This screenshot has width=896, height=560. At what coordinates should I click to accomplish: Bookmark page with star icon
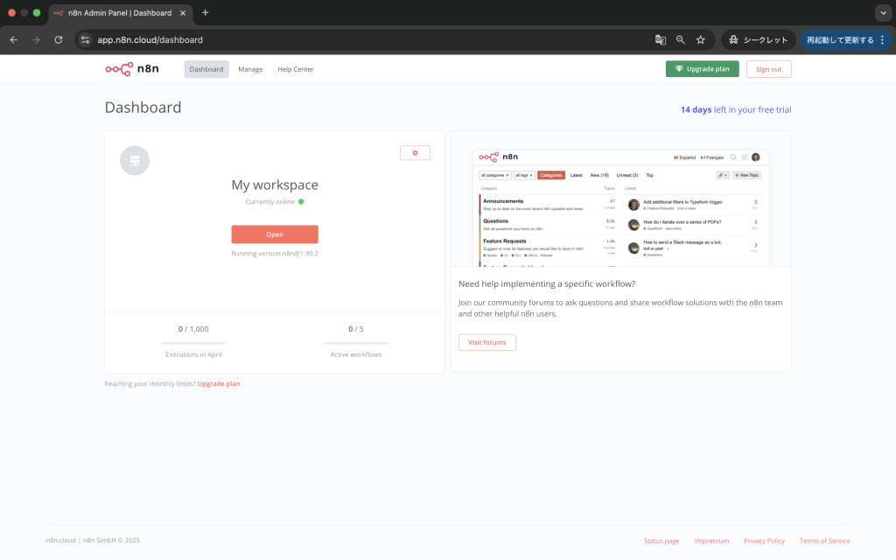point(701,39)
